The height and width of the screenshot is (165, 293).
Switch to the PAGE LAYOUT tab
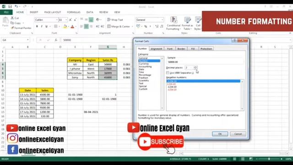(x=53, y=12)
